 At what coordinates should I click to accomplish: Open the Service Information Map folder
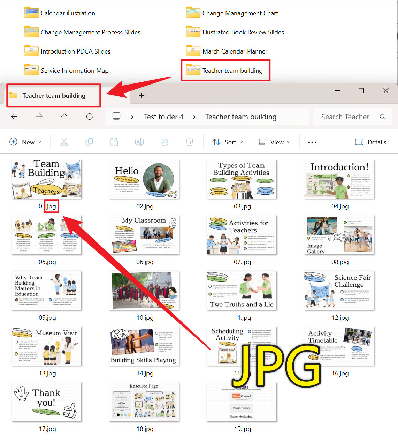click(x=67, y=70)
